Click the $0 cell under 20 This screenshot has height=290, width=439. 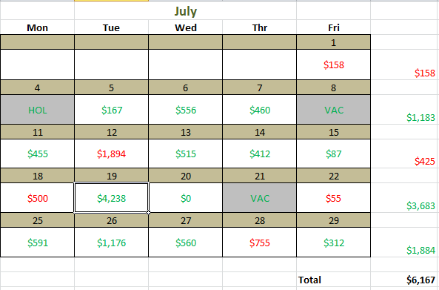pos(185,198)
